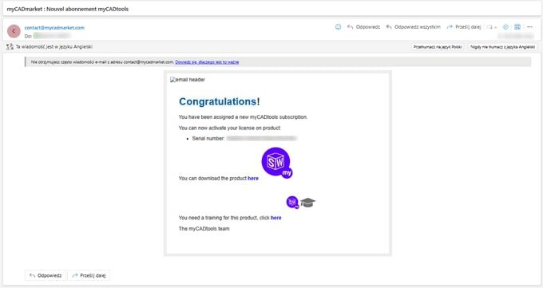Screen dimensions: 543x288
Task: Open the chat icon dropdown in toolbar
Action: (491, 27)
